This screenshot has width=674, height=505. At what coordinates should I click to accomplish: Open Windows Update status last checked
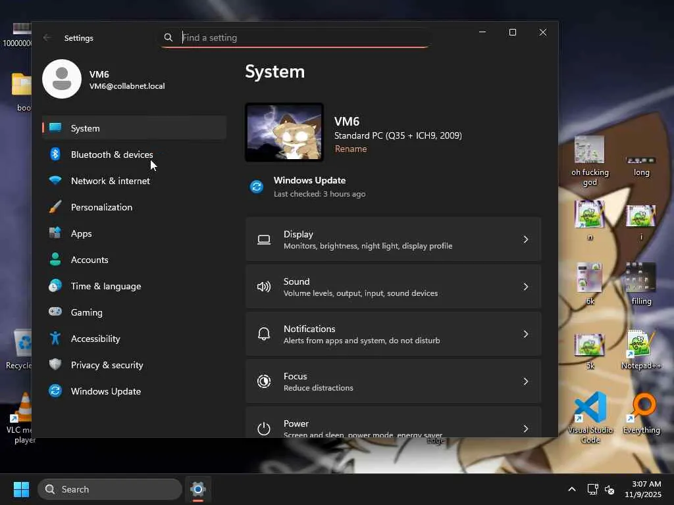[309, 187]
